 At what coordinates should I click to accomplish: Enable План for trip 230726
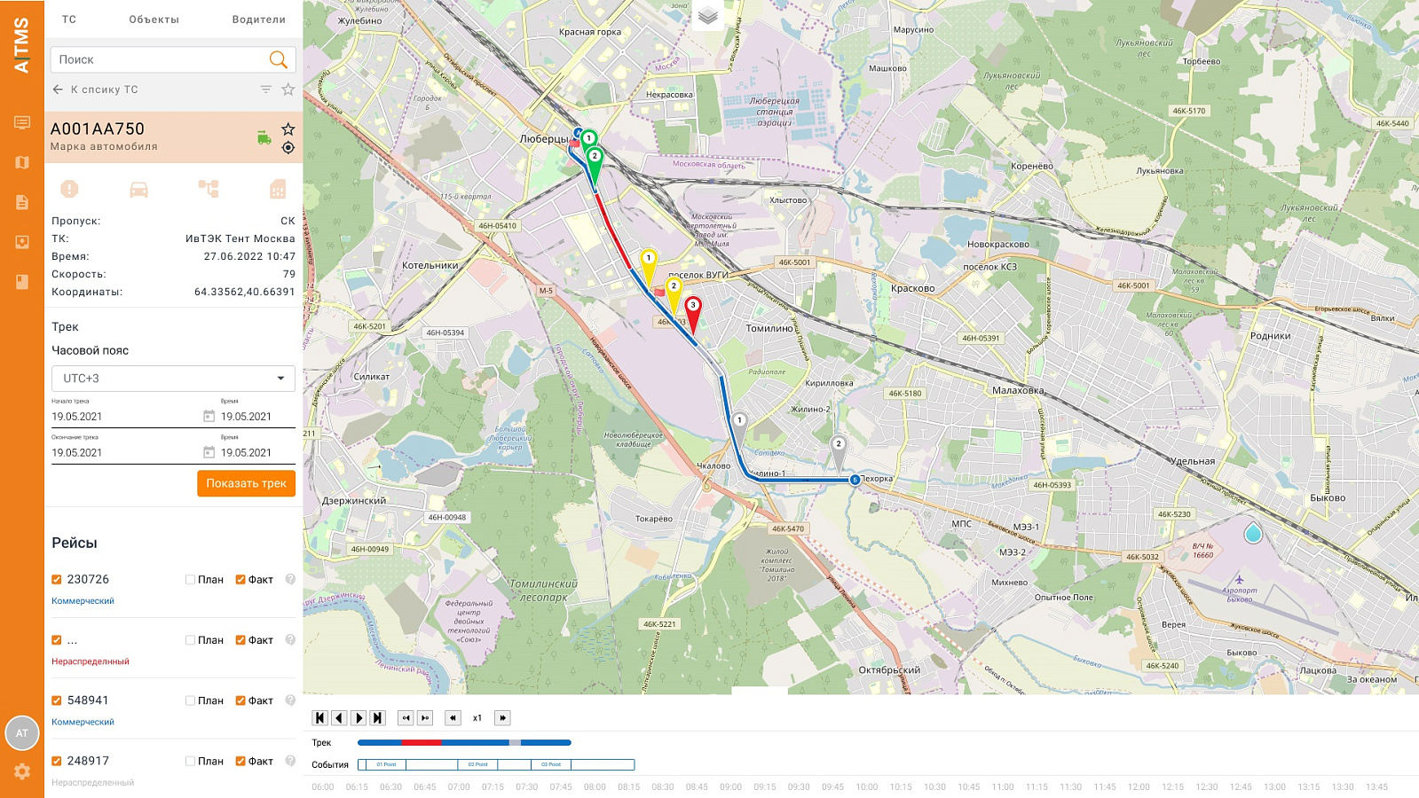[190, 580]
